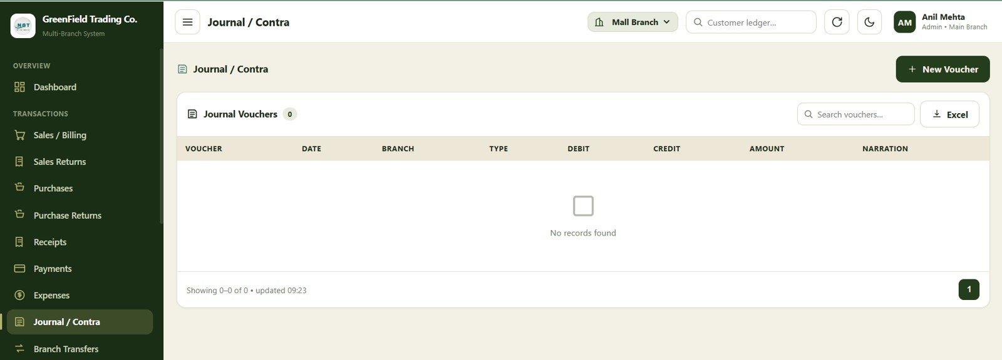Click the Multi-Branch System subtitle
Viewport: 1002px width, 360px height.
click(x=73, y=34)
